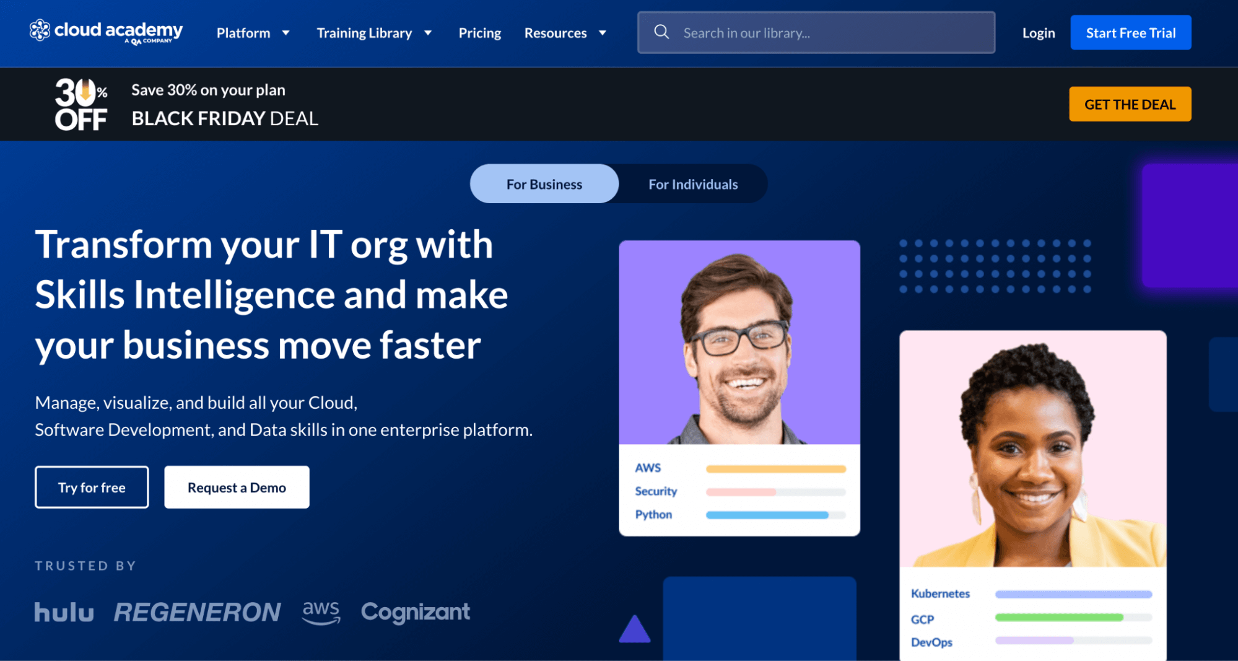The image size is (1238, 661).
Task: Click the Security skill label
Action: [656, 491]
